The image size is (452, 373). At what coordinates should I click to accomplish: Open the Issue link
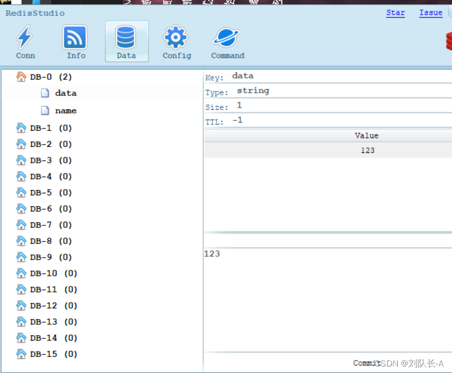click(x=430, y=12)
